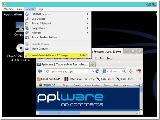This screenshot has width=160, height=120.
Task: Click the Google search field
Action: tap(116, 71)
